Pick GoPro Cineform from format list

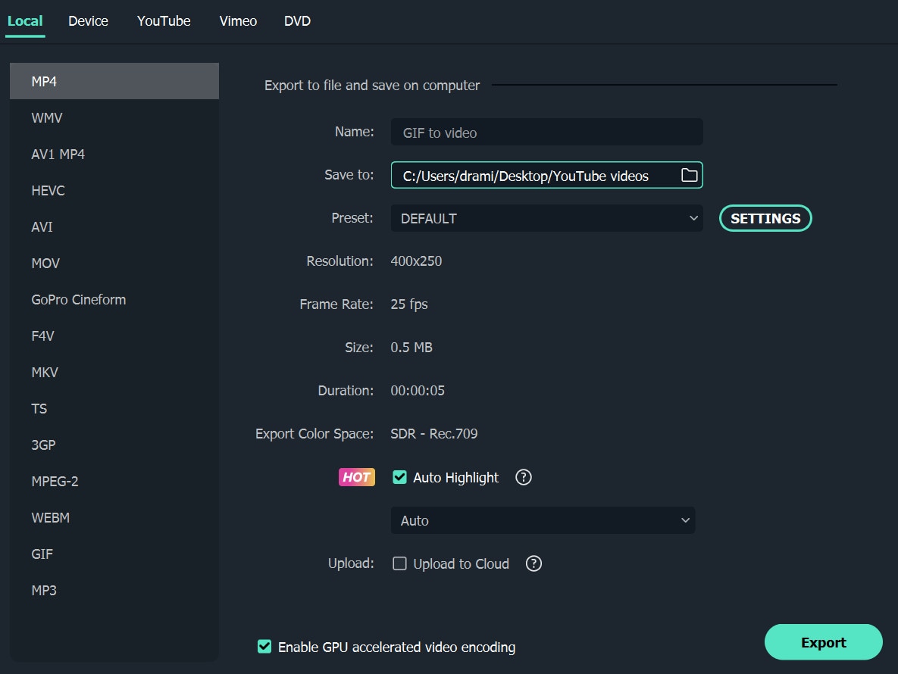tap(79, 299)
